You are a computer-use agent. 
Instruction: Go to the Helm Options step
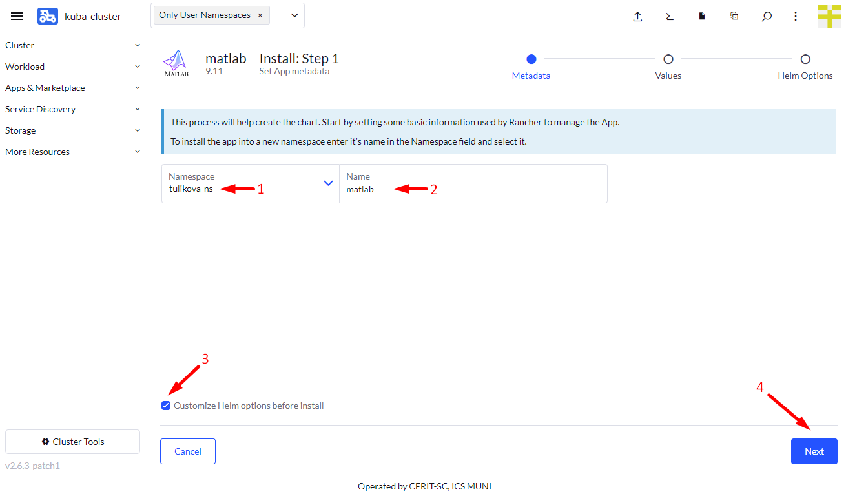coord(805,59)
